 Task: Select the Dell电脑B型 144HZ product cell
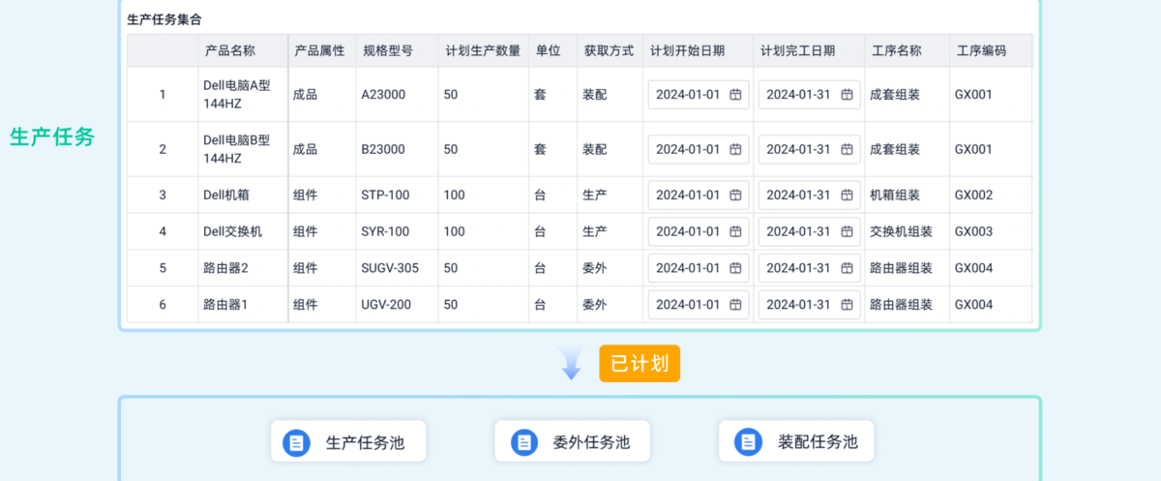(x=243, y=149)
